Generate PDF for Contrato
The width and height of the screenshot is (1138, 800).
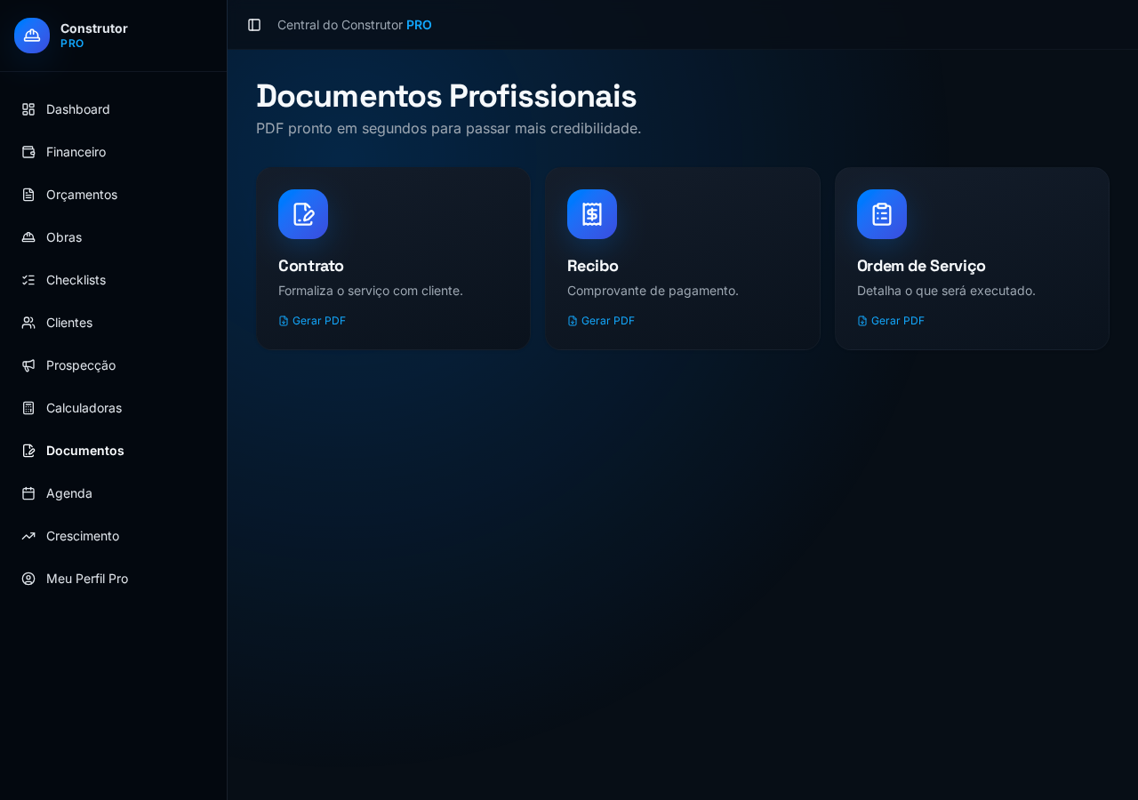point(312,321)
